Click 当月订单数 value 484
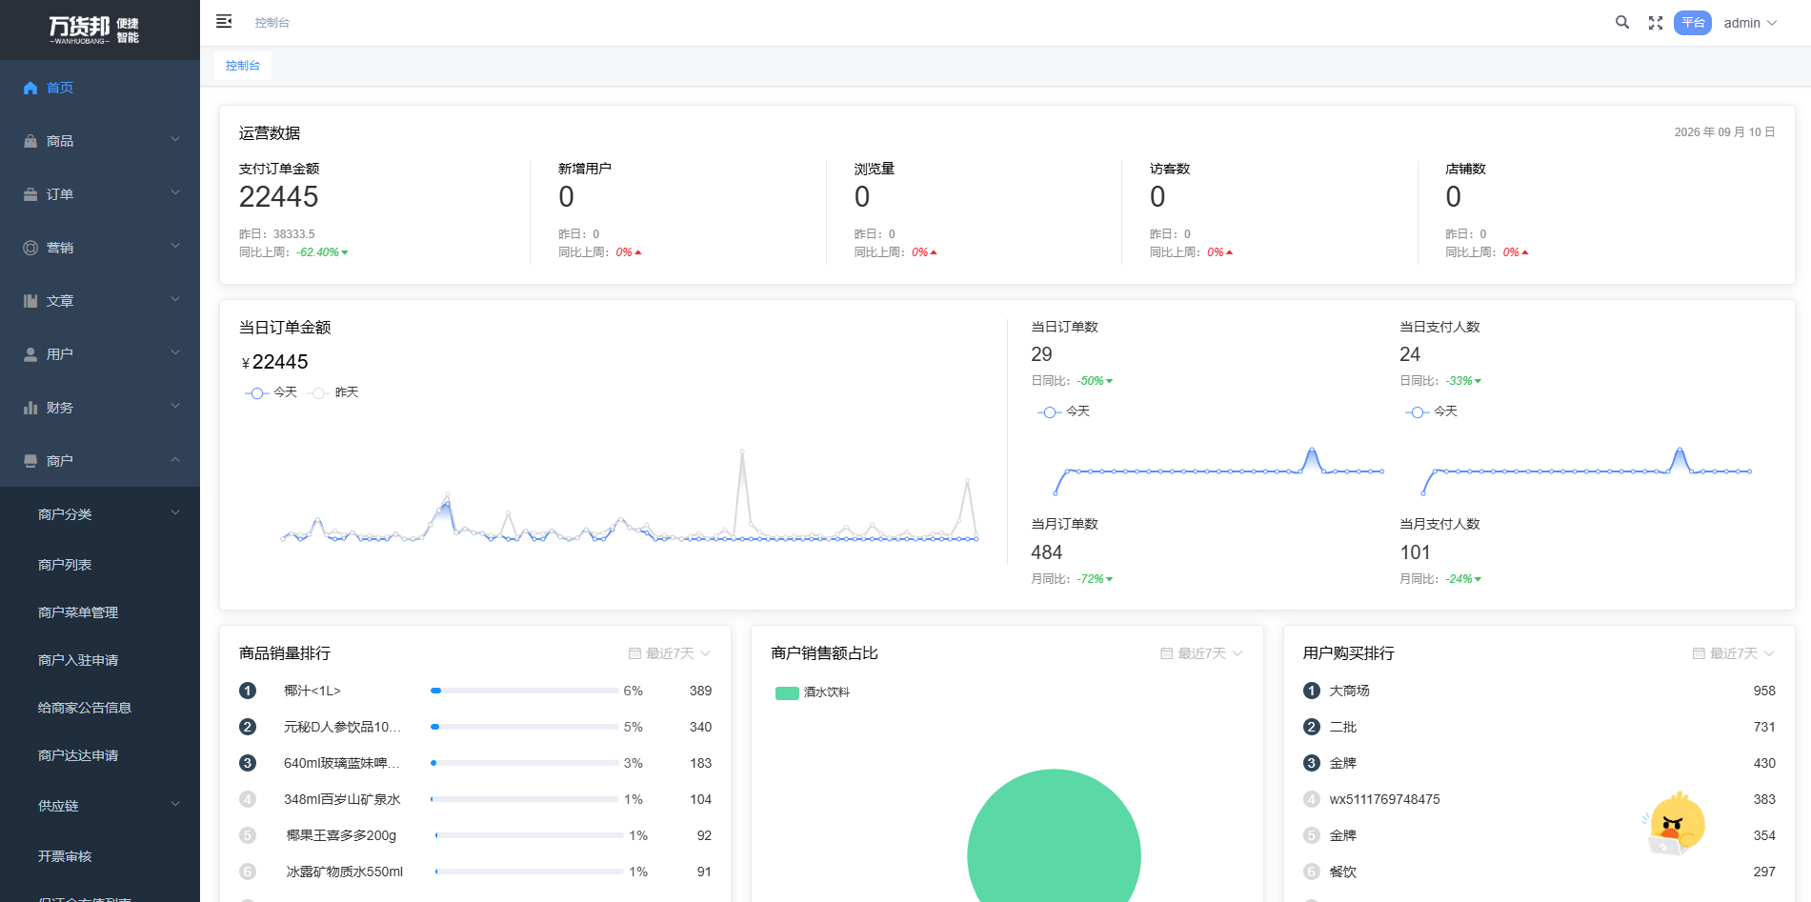 coord(1047,552)
